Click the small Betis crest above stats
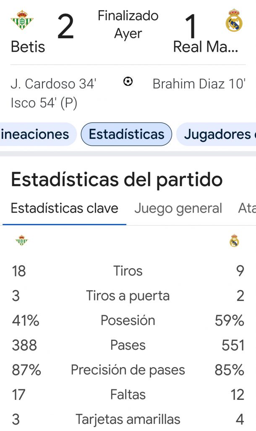 pos(21,240)
